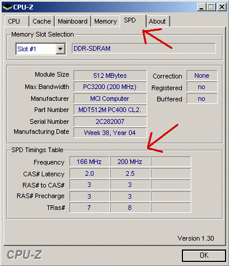
Task: Click the DDR-SDRAM memory type field
Action: pos(144,48)
